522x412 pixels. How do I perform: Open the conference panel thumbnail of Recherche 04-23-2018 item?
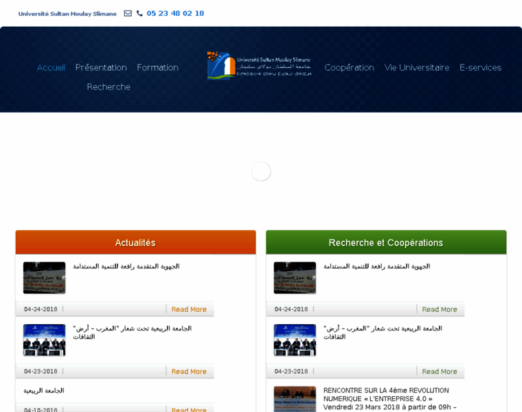click(x=295, y=340)
